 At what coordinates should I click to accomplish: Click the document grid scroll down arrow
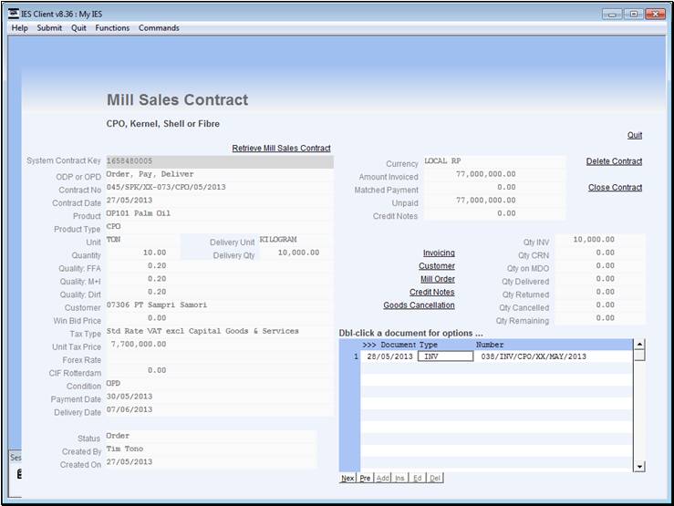[x=639, y=467]
